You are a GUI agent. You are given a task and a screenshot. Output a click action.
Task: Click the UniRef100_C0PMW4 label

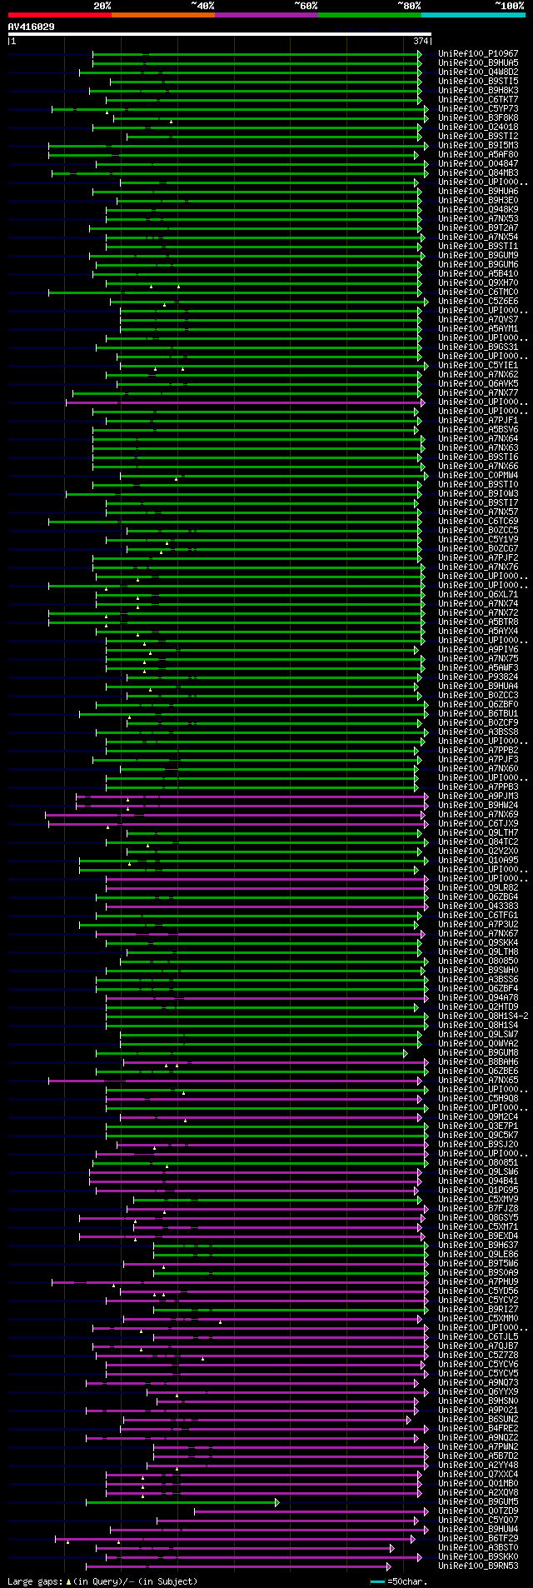[x=478, y=475]
